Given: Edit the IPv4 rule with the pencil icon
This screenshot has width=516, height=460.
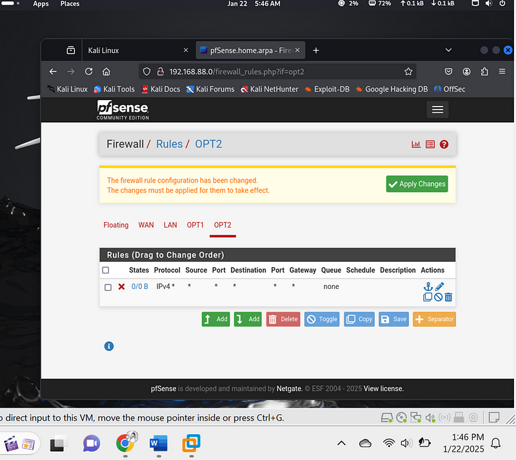Looking at the screenshot, I should (x=439, y=286).
